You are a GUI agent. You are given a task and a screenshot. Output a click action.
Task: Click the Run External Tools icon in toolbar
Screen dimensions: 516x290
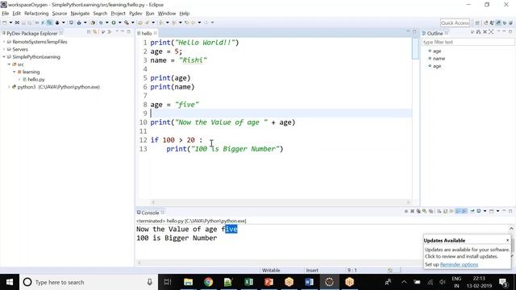pos(127,23)
